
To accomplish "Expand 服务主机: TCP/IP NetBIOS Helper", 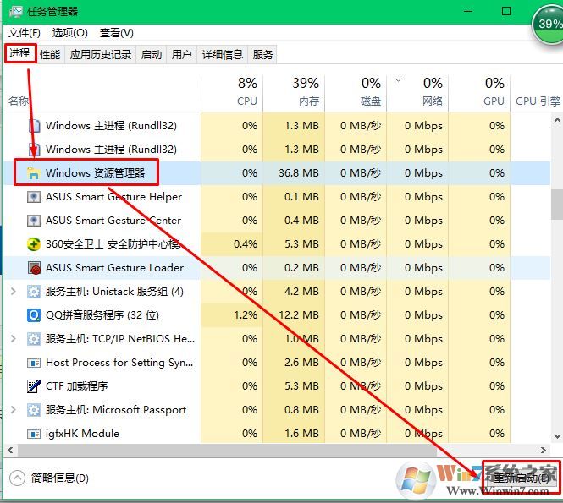I will [x=14, y=338].
